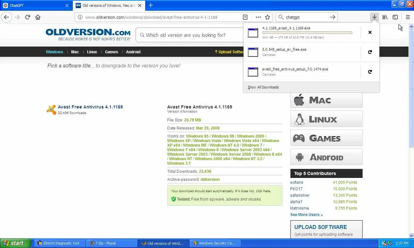Click the 'click here' download link
Screen dimensions: 414x248
tap(263, 191)
